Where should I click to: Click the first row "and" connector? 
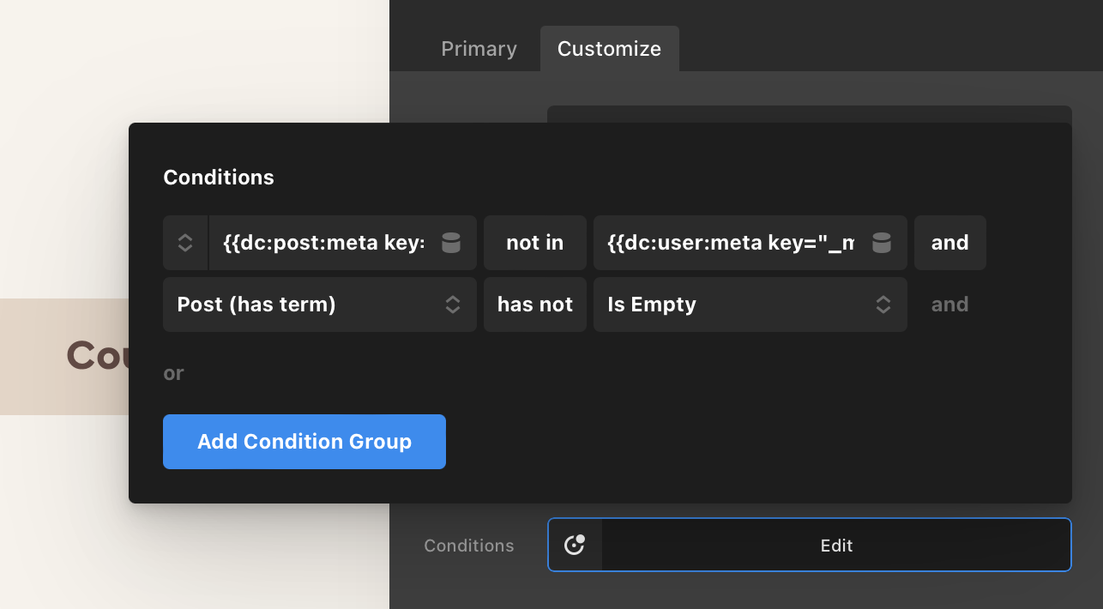pos(949,243)
